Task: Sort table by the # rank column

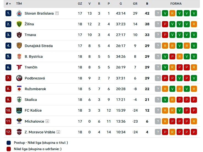Action: point(8,4)
